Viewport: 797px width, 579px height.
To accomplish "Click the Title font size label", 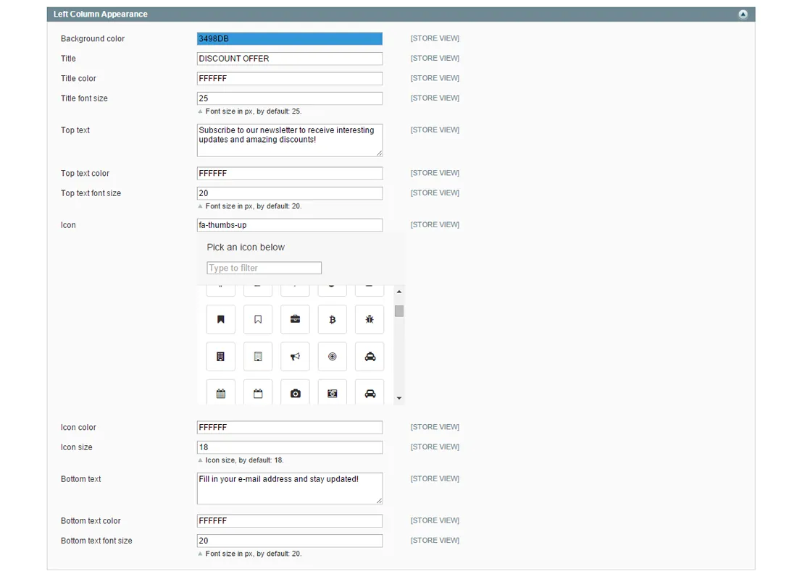I will pos(84,98).
